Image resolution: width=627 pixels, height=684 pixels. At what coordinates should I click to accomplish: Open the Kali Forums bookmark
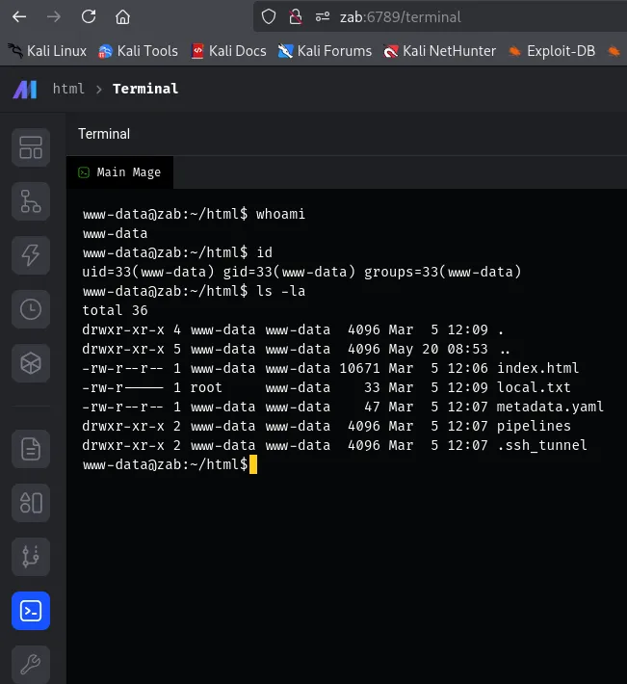325,51
